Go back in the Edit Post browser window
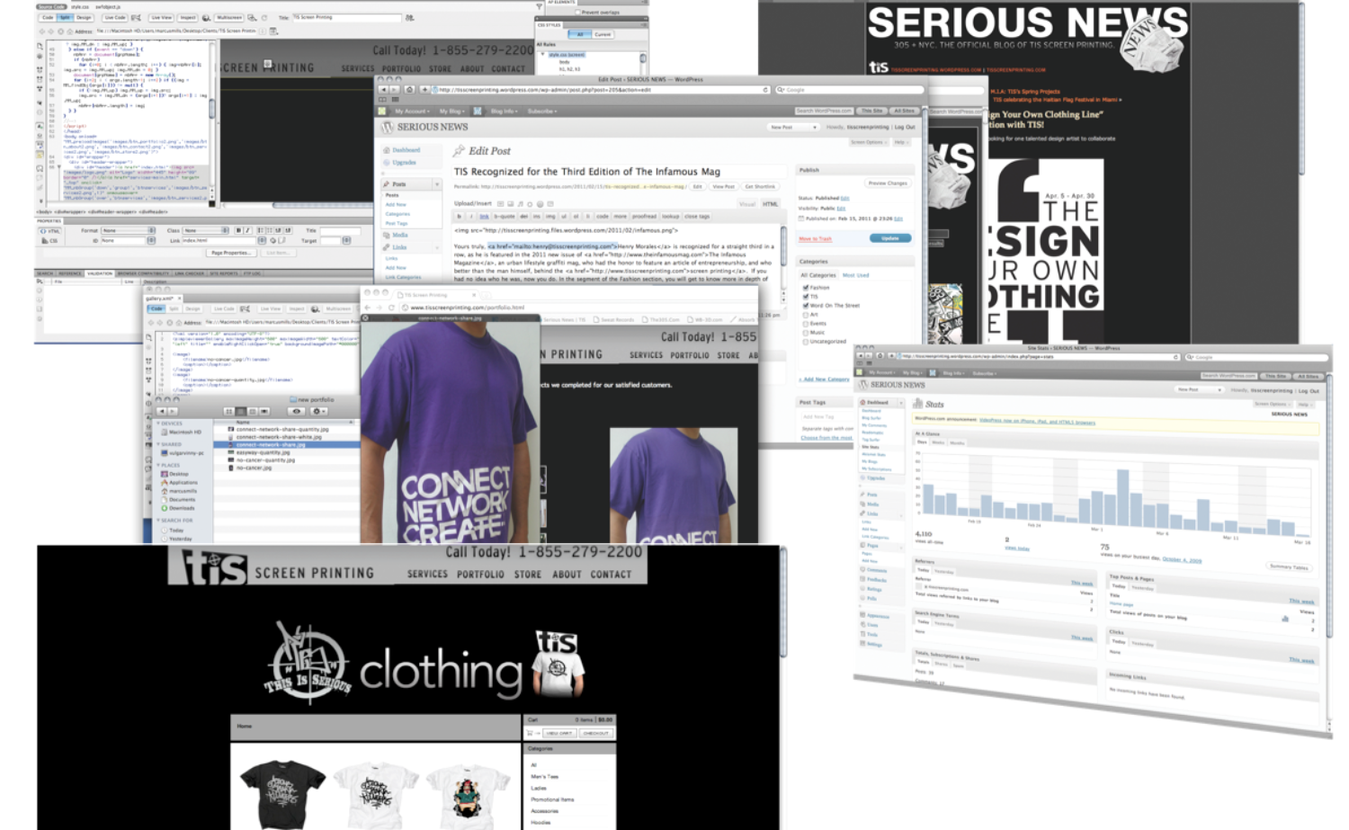 384,90
